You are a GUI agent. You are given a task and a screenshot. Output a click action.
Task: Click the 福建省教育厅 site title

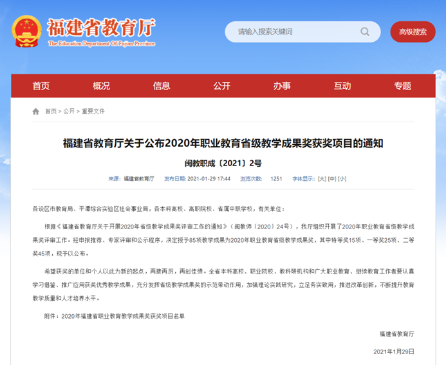pos(101,28)
